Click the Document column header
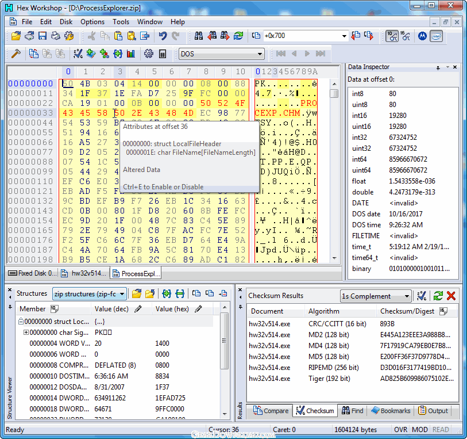 click(x=276, y=311)
